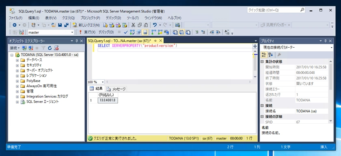Click the Categorized view icon in Properties

click(x=264, y=55)
